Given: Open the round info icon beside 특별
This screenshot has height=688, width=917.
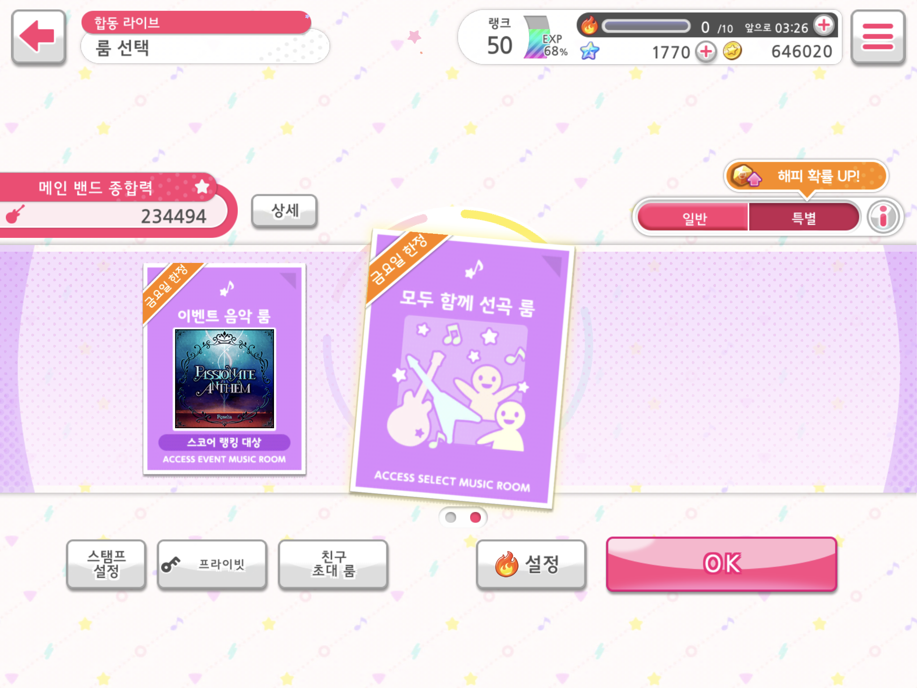Looking at the screenshot, I should (883, 217).
